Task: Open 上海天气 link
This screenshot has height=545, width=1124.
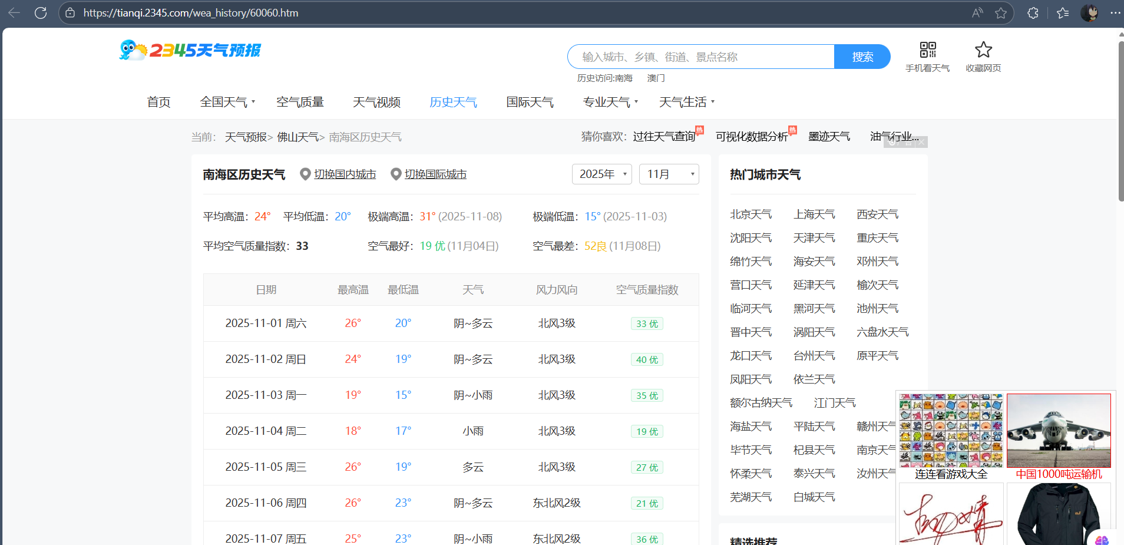Action: [x=814, y=214]
